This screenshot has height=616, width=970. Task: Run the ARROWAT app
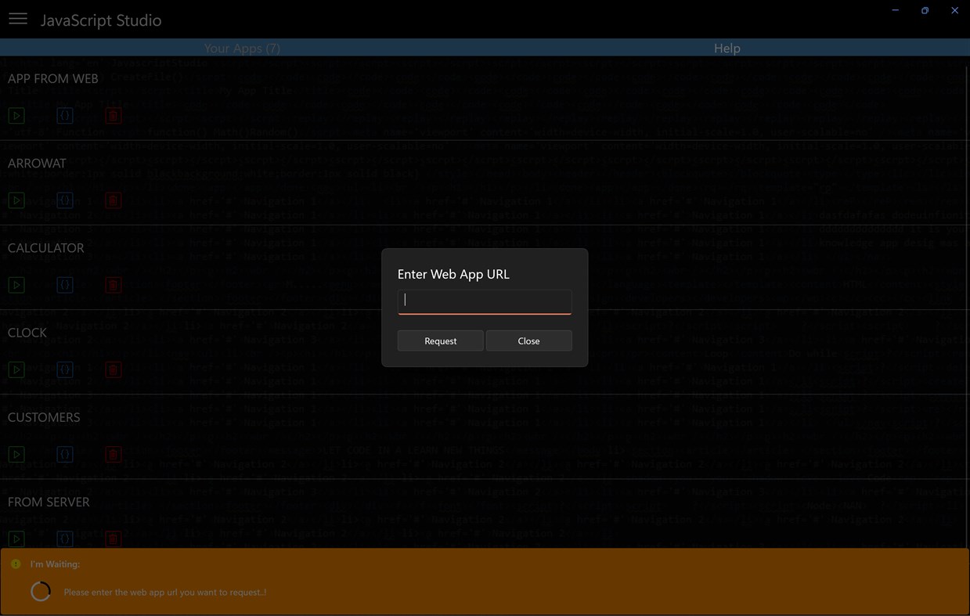16,200
